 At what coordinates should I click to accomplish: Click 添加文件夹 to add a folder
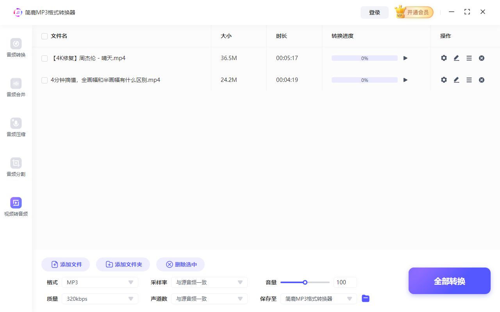[x=123, y=264]
